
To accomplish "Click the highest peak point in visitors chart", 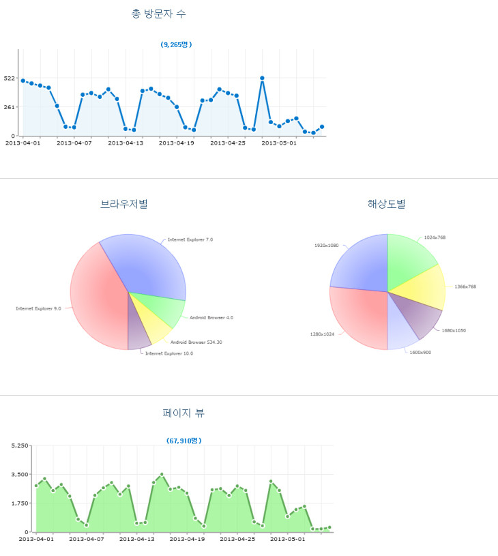I will 262,78.
